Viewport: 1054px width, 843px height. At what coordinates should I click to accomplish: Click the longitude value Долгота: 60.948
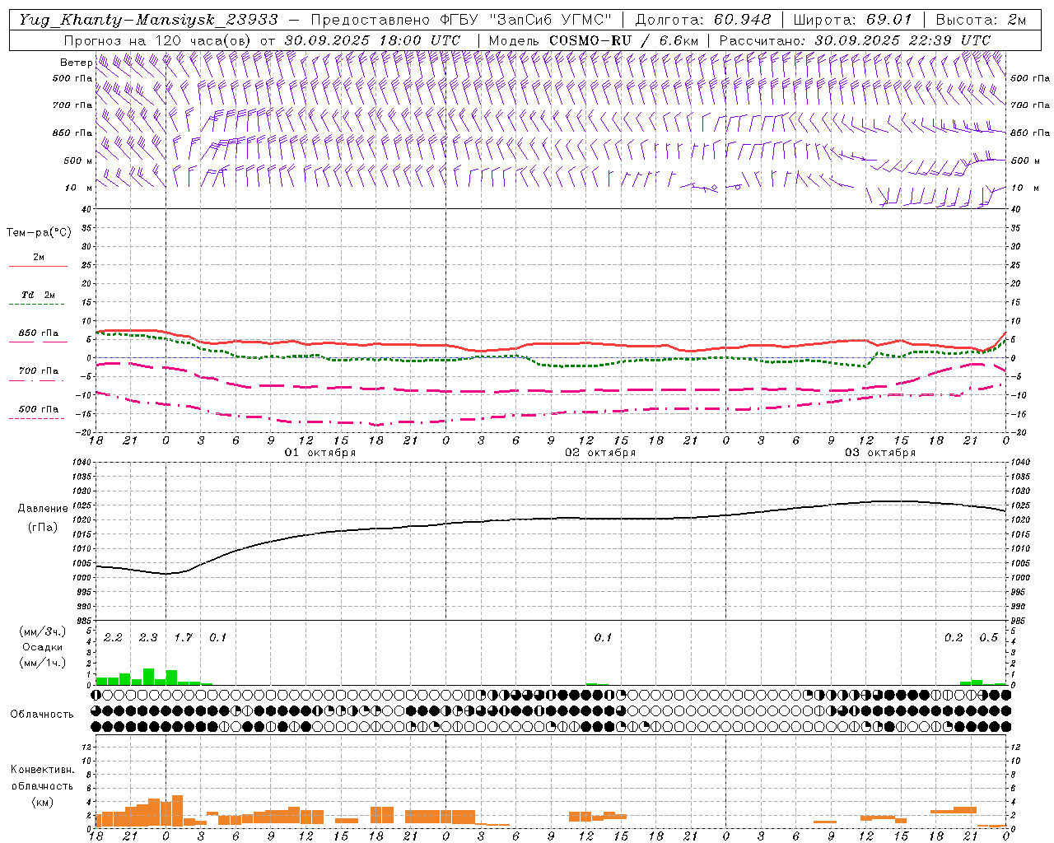[x=703, y=20]
